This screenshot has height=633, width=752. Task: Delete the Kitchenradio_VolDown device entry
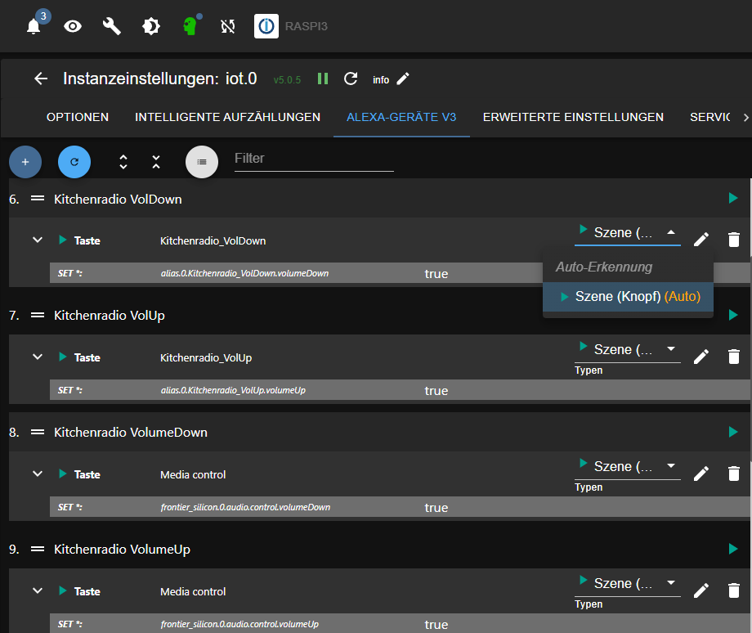[x=734, y=240]
